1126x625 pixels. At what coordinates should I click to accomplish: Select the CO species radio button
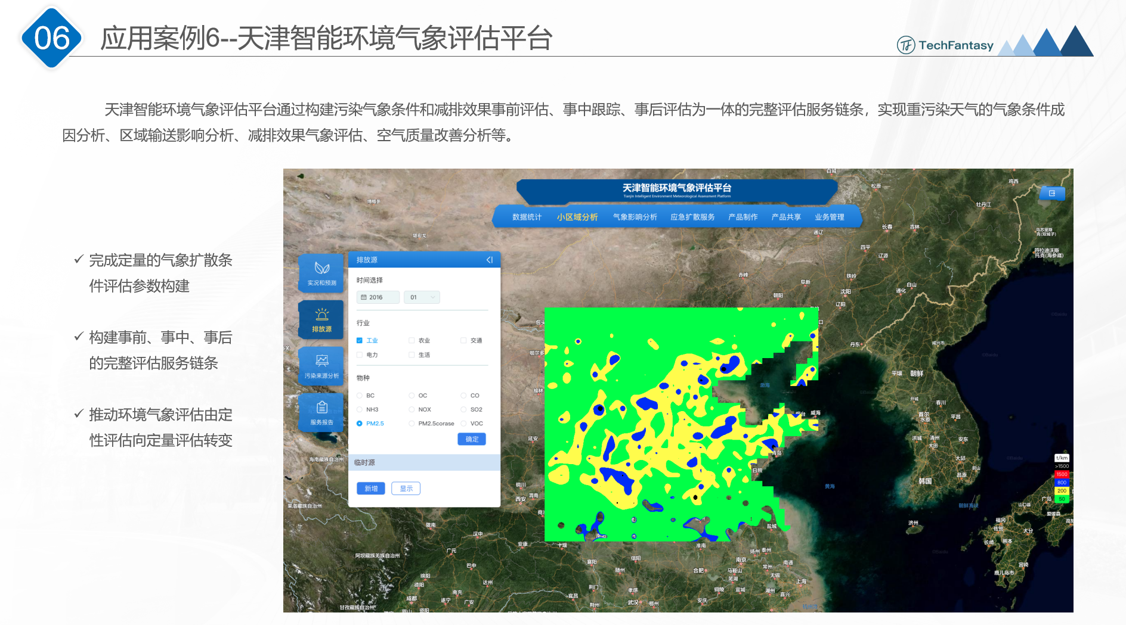[463, 396]
